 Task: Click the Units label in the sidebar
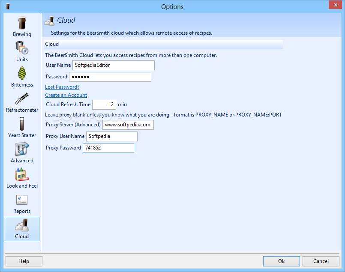(22, 60)
